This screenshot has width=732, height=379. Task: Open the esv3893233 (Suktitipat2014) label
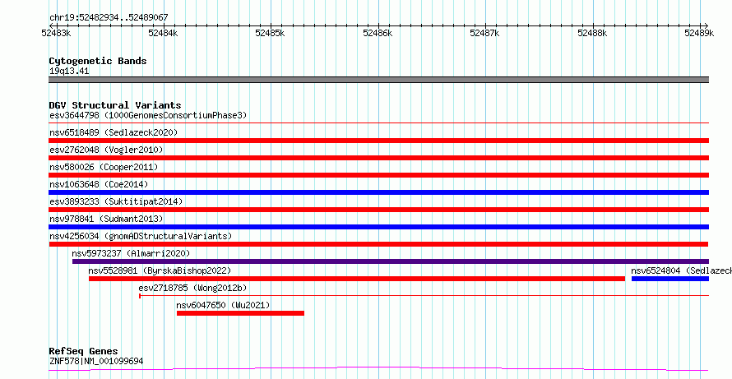pyautogui.click(x=116, y=201)
